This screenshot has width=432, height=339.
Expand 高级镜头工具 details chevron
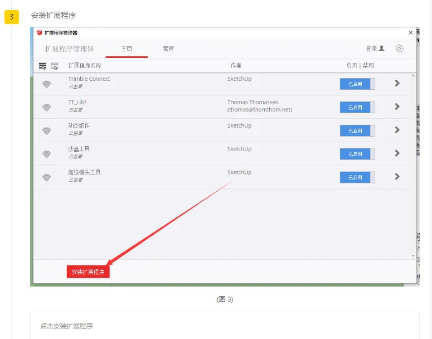tap(397, 176)
